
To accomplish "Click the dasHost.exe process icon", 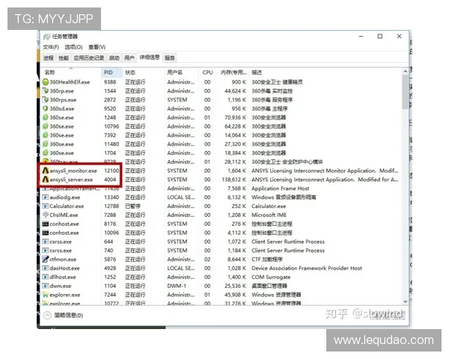I will (45, 269).
